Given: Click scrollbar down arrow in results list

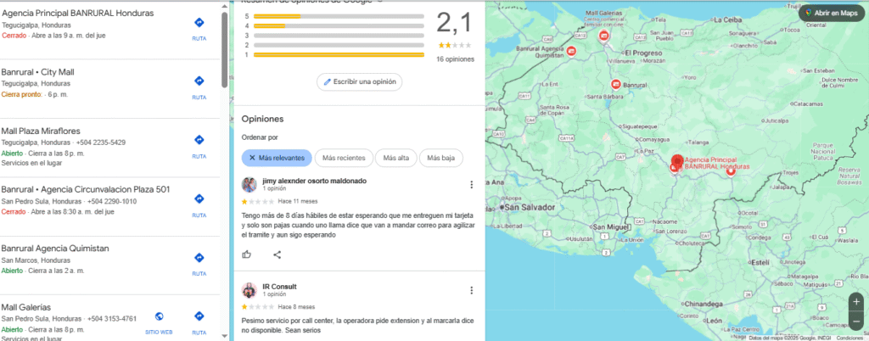Looking at the screenshot, I should [224, 336].
